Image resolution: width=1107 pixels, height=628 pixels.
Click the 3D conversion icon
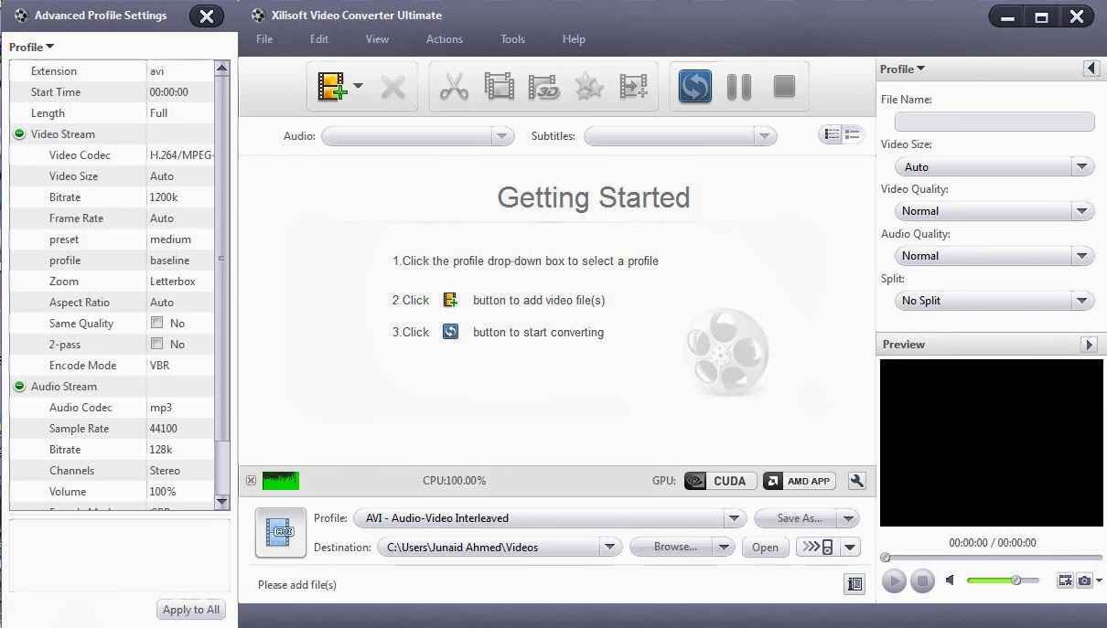(x=543, y=87)
